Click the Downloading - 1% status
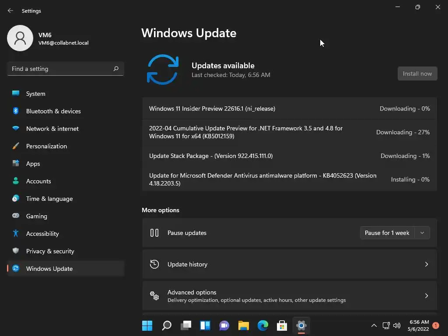This screenshot has width=448, height=336. tap(405, 156)
